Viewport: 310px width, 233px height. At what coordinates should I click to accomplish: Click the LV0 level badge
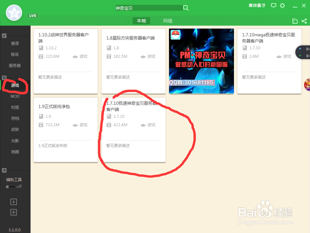point(32,15)
